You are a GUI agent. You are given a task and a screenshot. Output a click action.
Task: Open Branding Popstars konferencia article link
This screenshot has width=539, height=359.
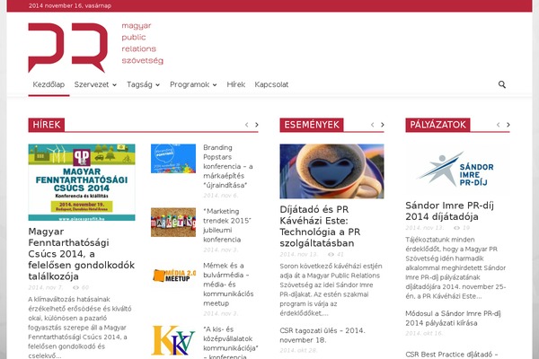(x=228, y=166)
